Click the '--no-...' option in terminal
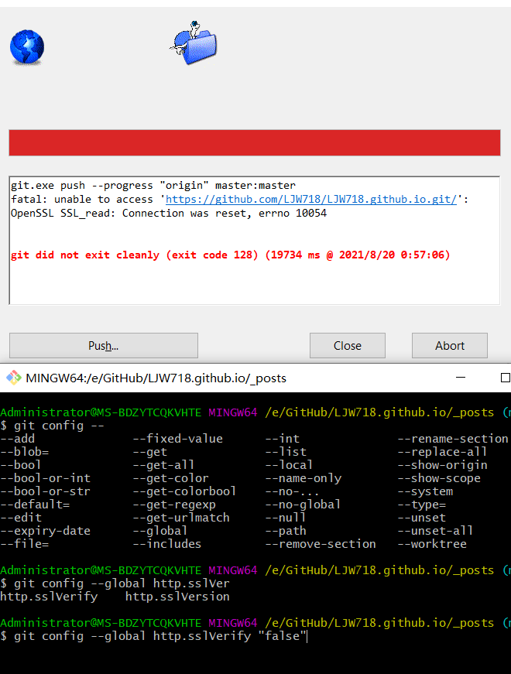The height and width of the screenshot is (674, 511). tap(293, 491)
